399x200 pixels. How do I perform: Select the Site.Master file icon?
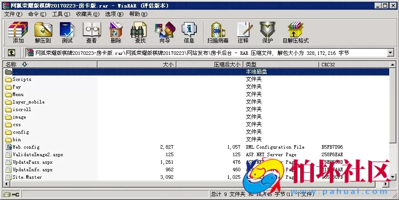(x=8, y=177)
